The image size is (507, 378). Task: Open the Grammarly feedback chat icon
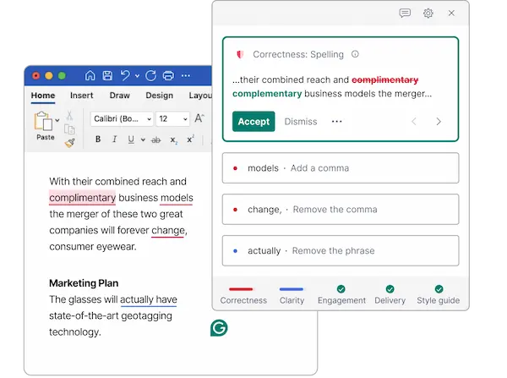click(x=405, y=13)
